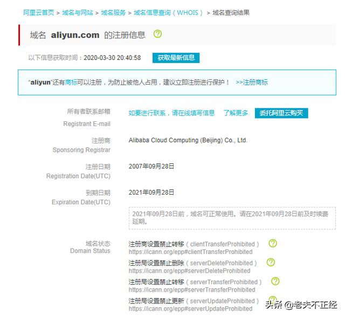Navigate to 域名信息查询（WHOIS） breadcrumb
The height and width of the screenshot is (317, 345).
[168, 13]
